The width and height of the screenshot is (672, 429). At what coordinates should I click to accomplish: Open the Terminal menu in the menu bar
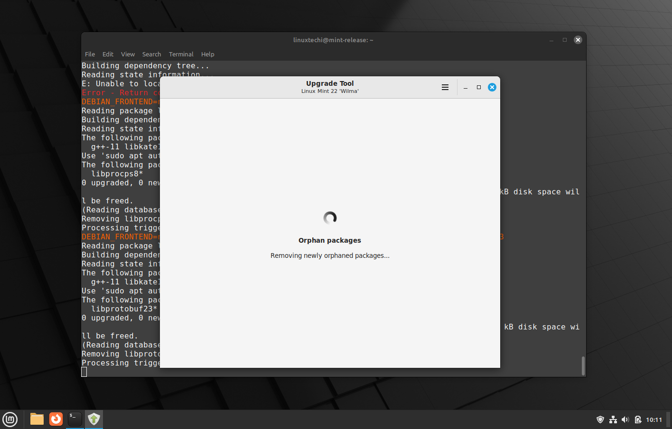181,54
